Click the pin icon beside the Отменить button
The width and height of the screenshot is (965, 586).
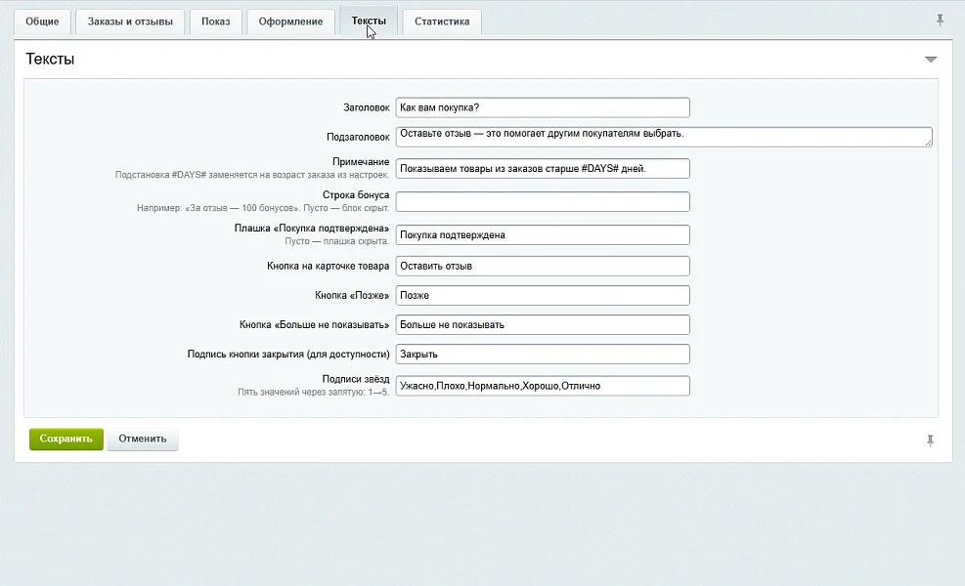pyautogui.click(x=930, y=440)
